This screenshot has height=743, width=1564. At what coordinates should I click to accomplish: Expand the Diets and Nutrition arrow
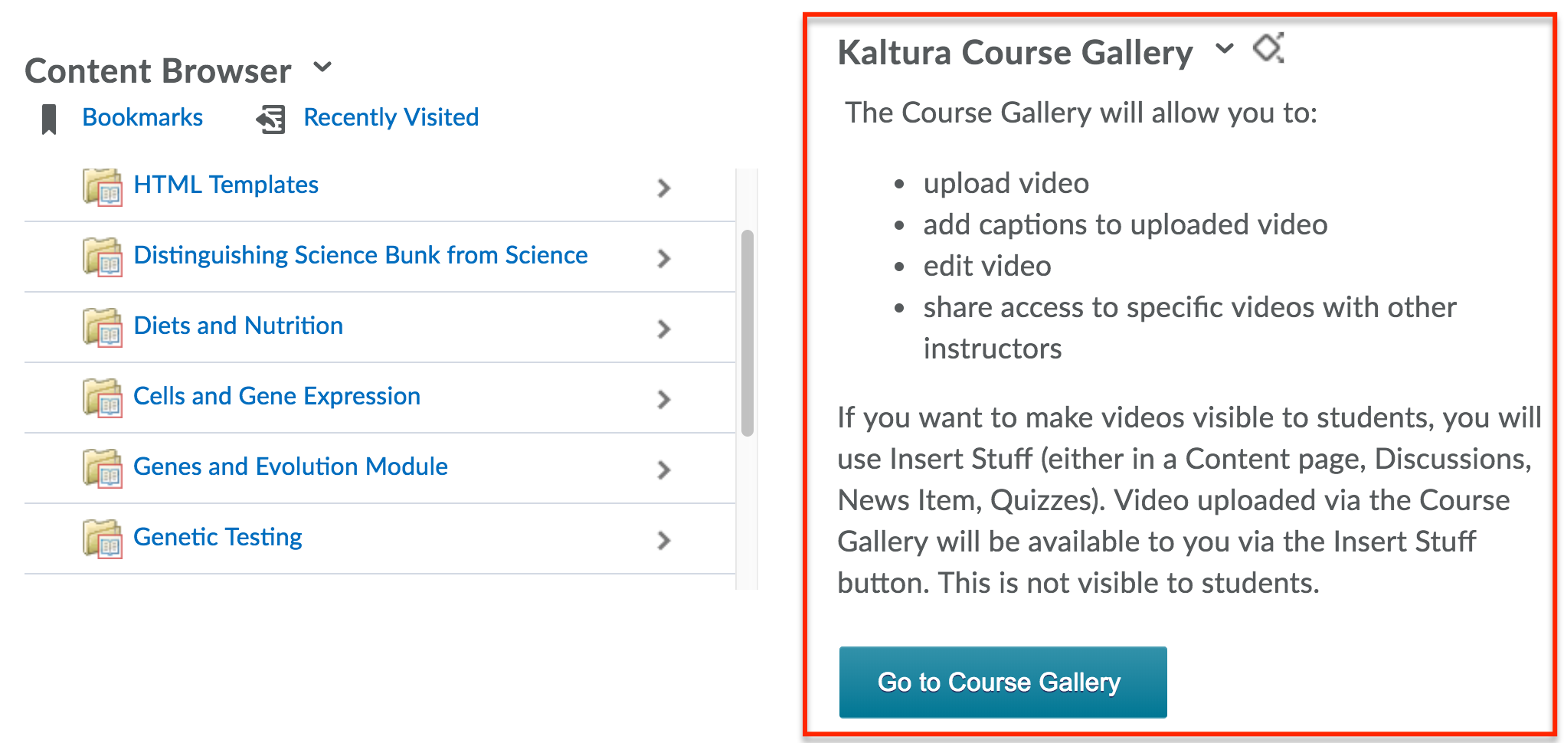pyautogui.click(x=664, y=329)
